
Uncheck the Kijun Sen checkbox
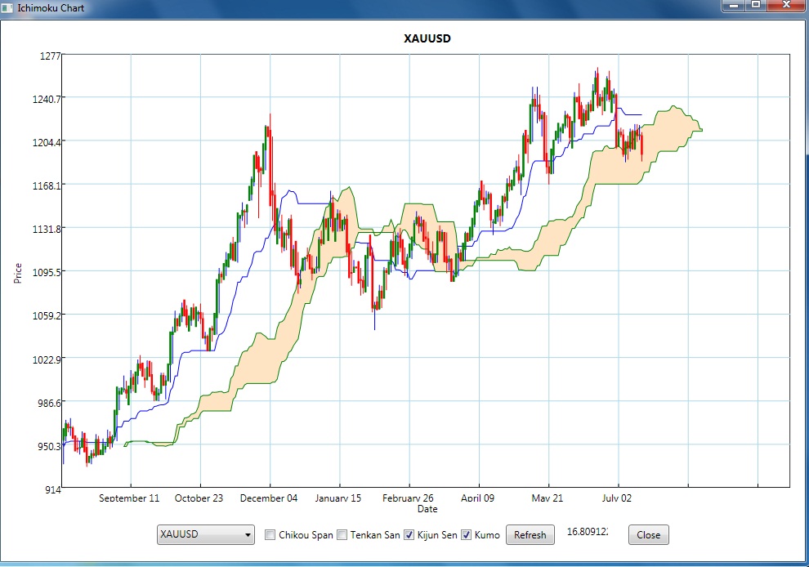click(409, 535)
